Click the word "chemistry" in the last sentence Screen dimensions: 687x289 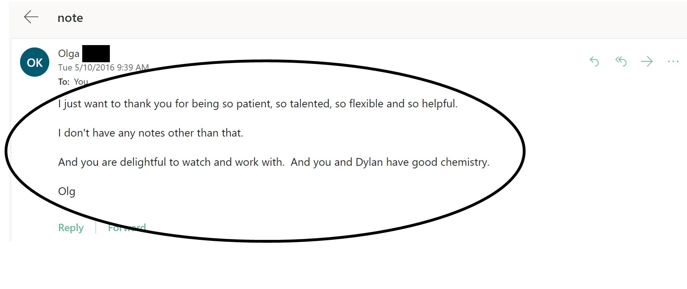464,162
